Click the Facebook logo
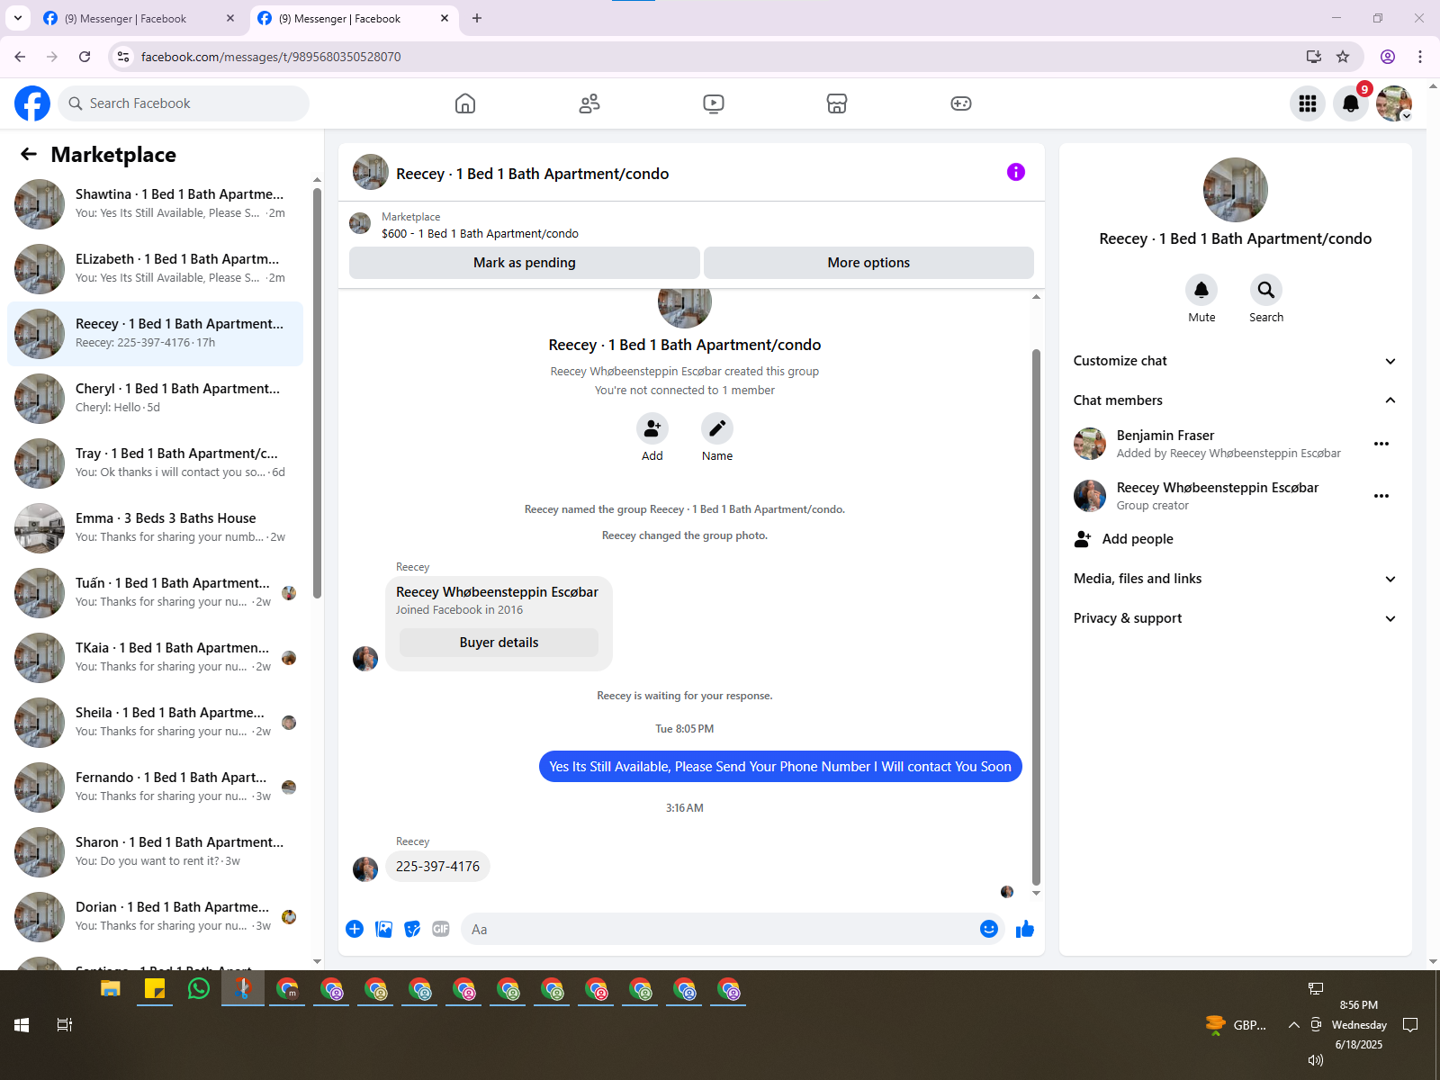 (32, 103)
